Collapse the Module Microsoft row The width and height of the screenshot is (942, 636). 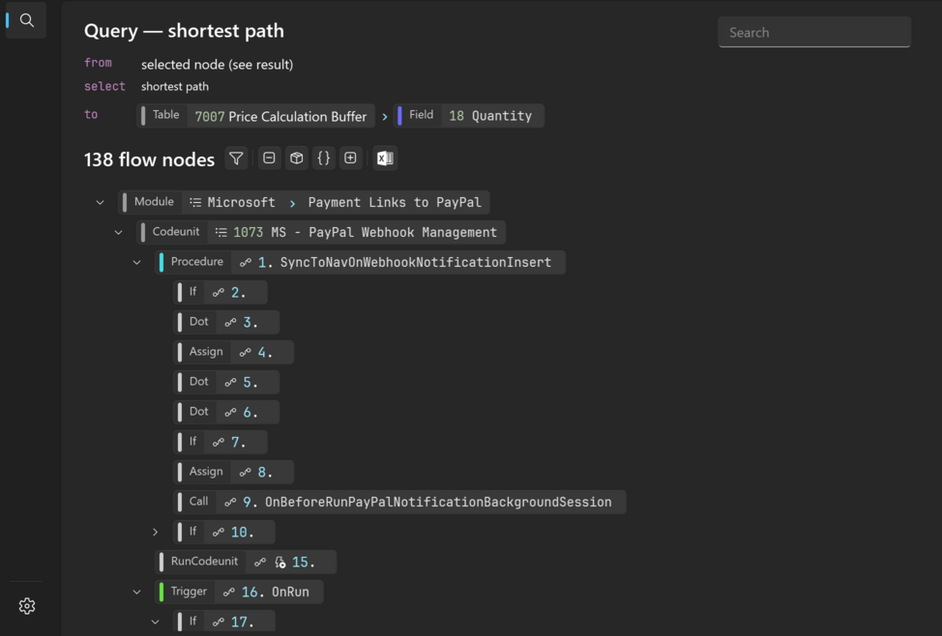click(101, 202)
